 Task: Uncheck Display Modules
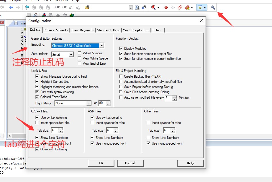pyautogui.click(x=121, y=48)
